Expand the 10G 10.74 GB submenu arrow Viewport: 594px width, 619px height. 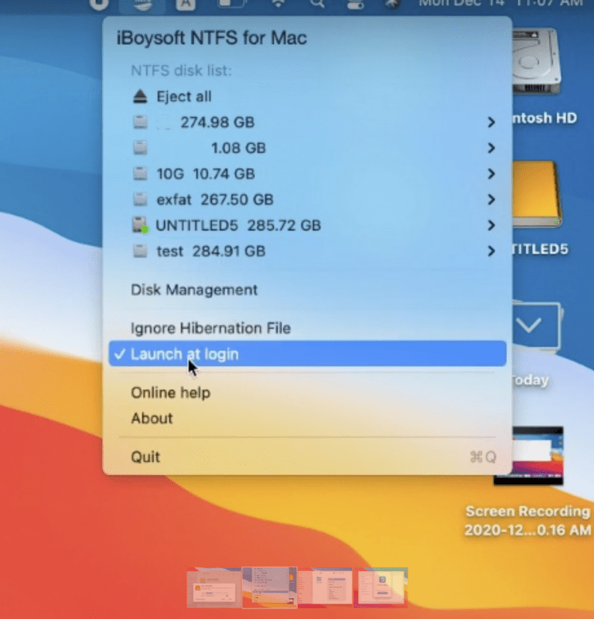point(491,173)
